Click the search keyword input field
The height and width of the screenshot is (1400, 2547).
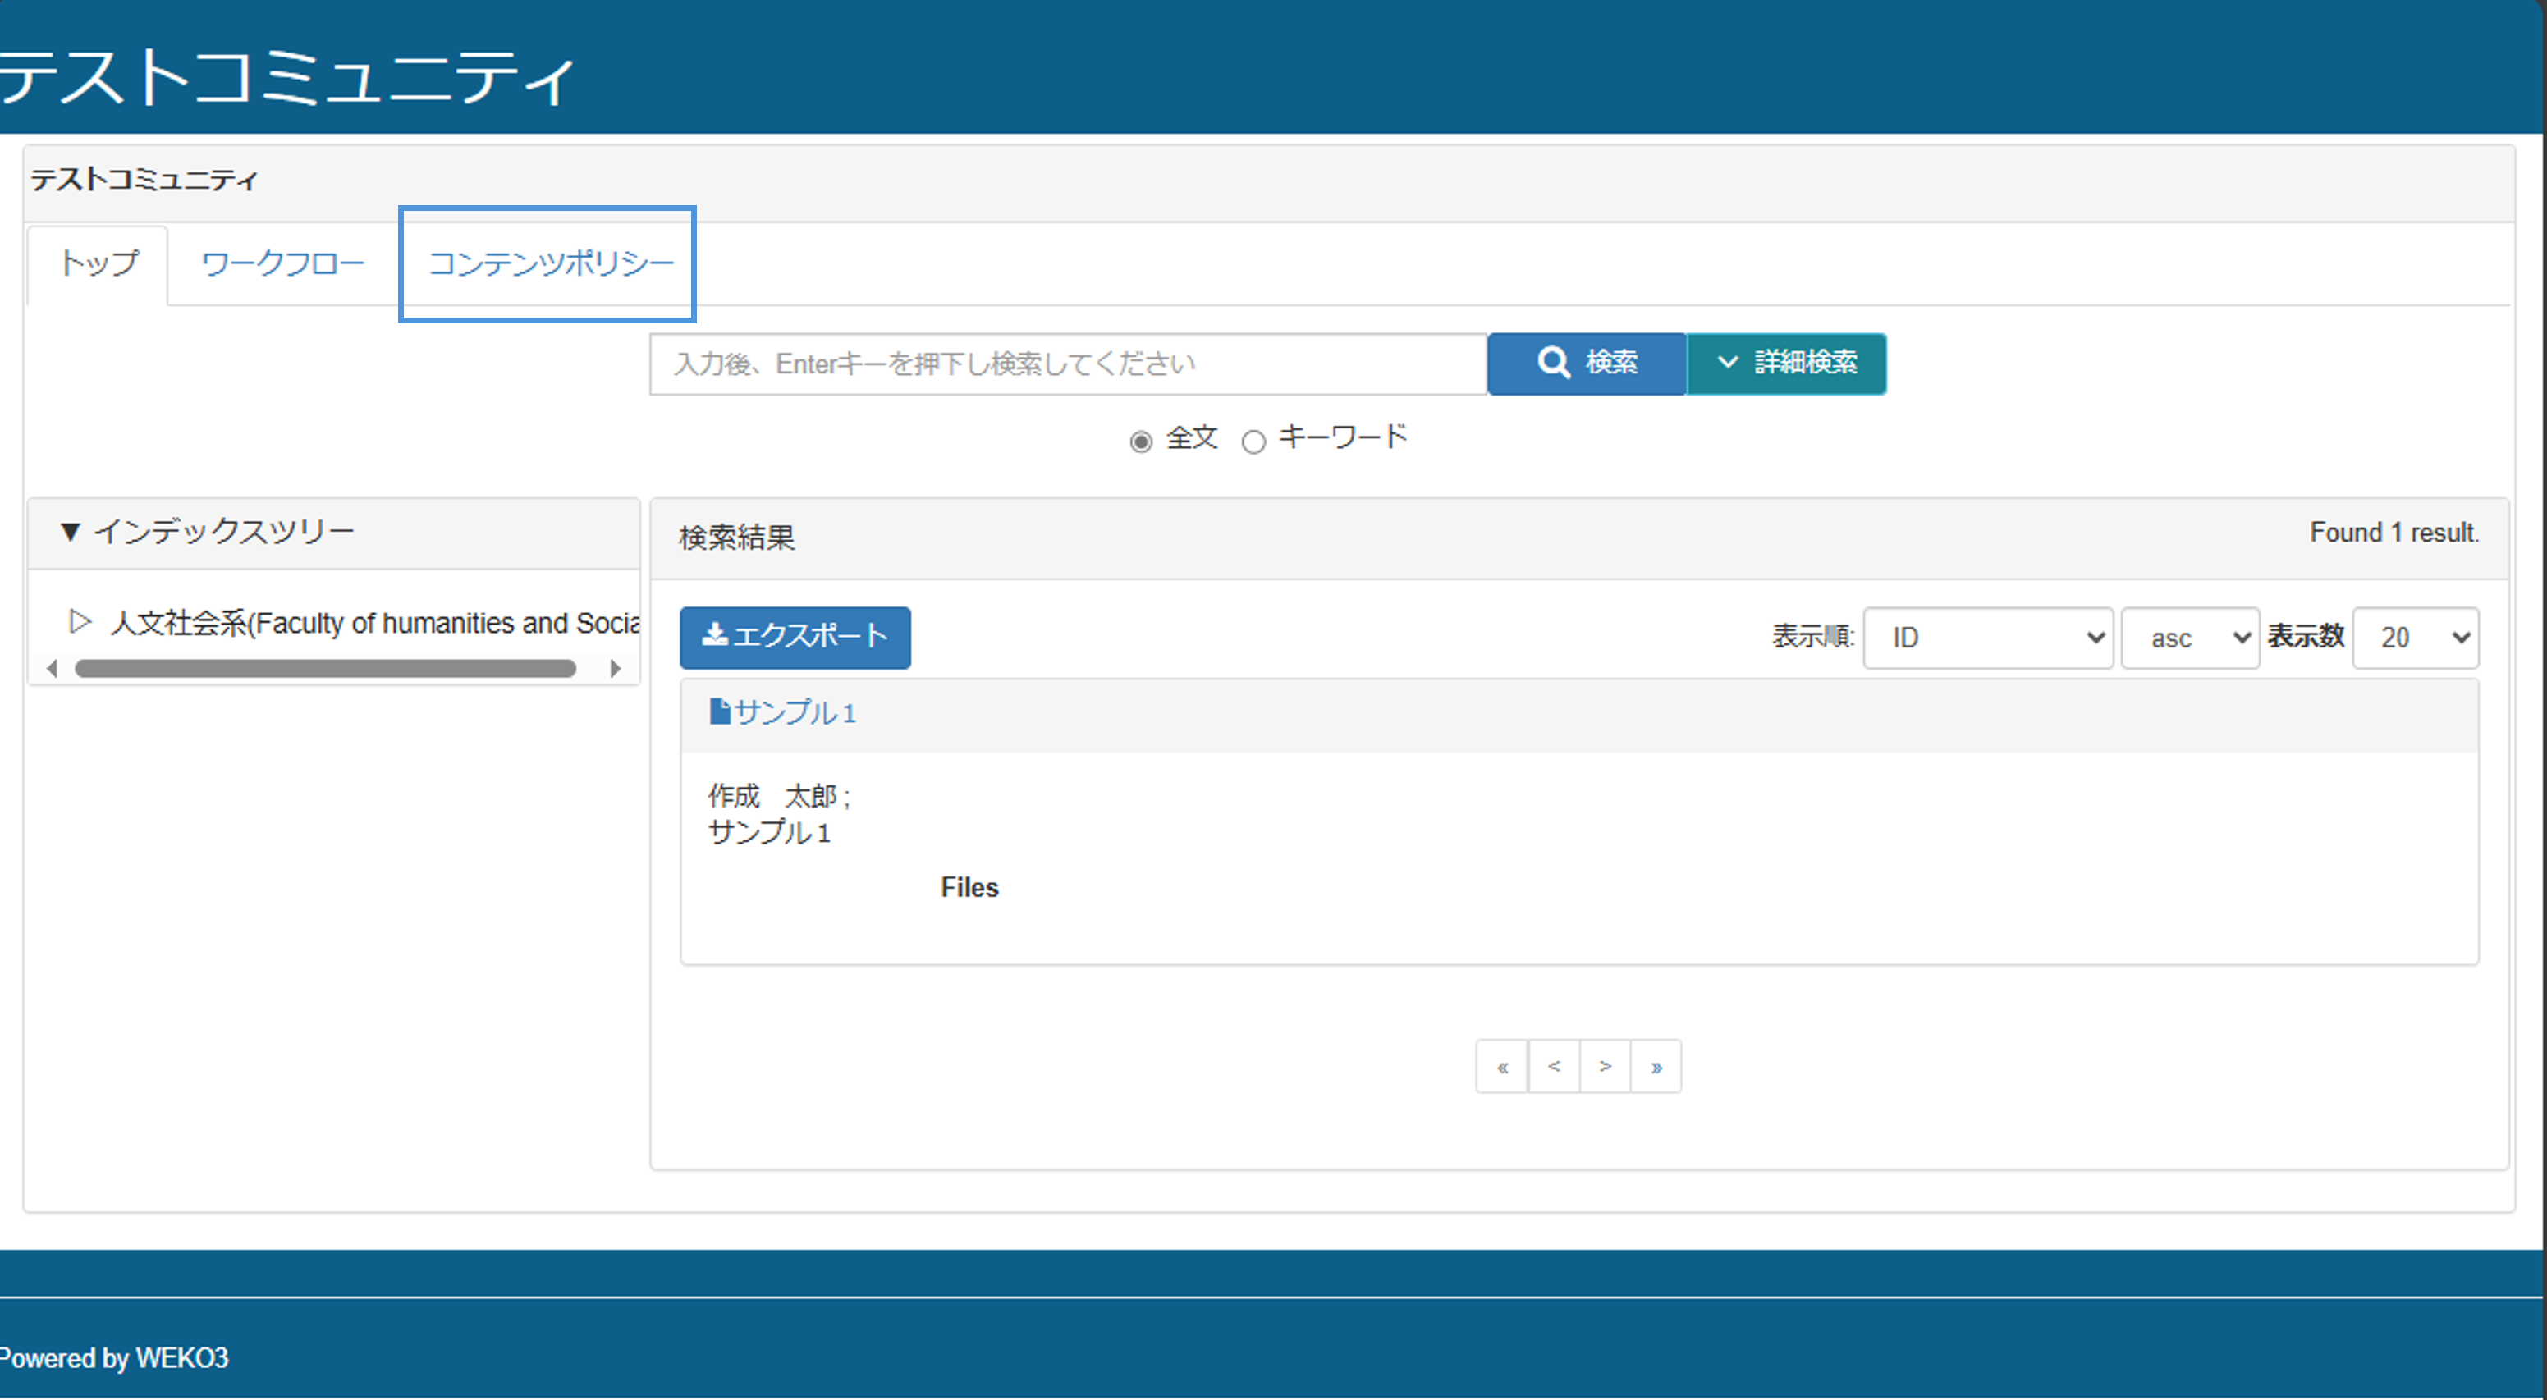(x=1067, y=364)
